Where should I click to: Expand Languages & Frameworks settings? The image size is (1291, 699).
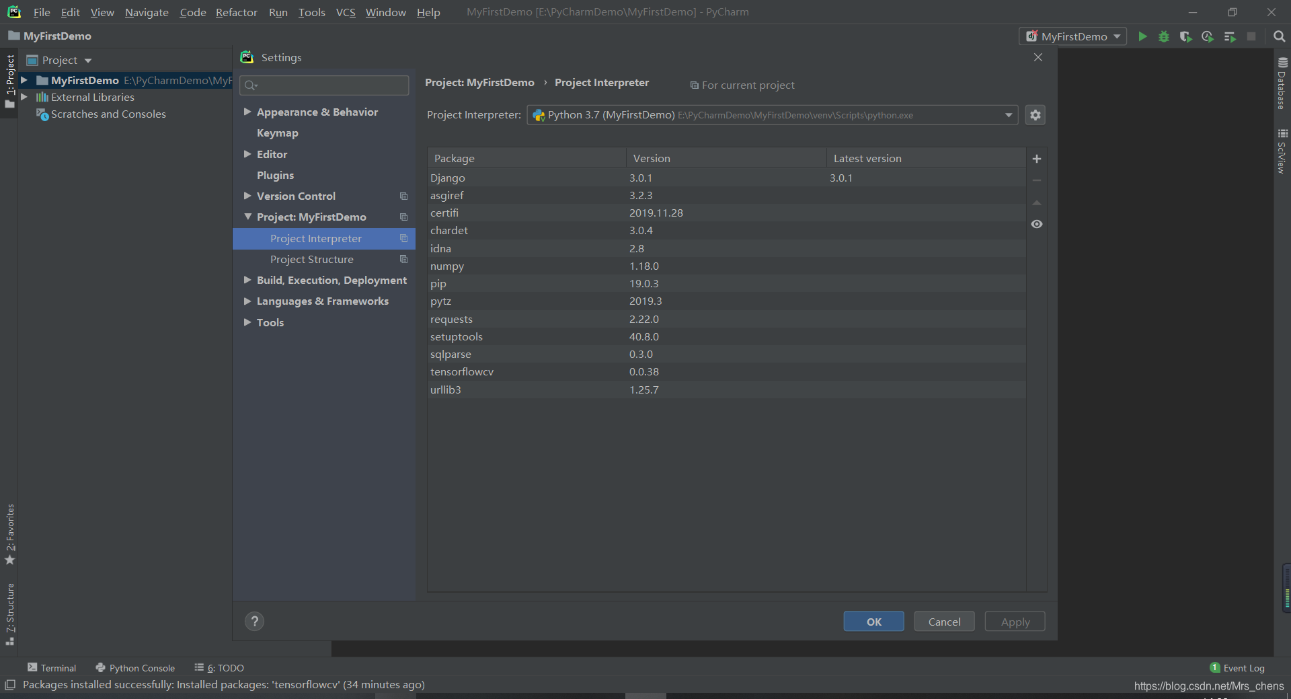(247, 301)
